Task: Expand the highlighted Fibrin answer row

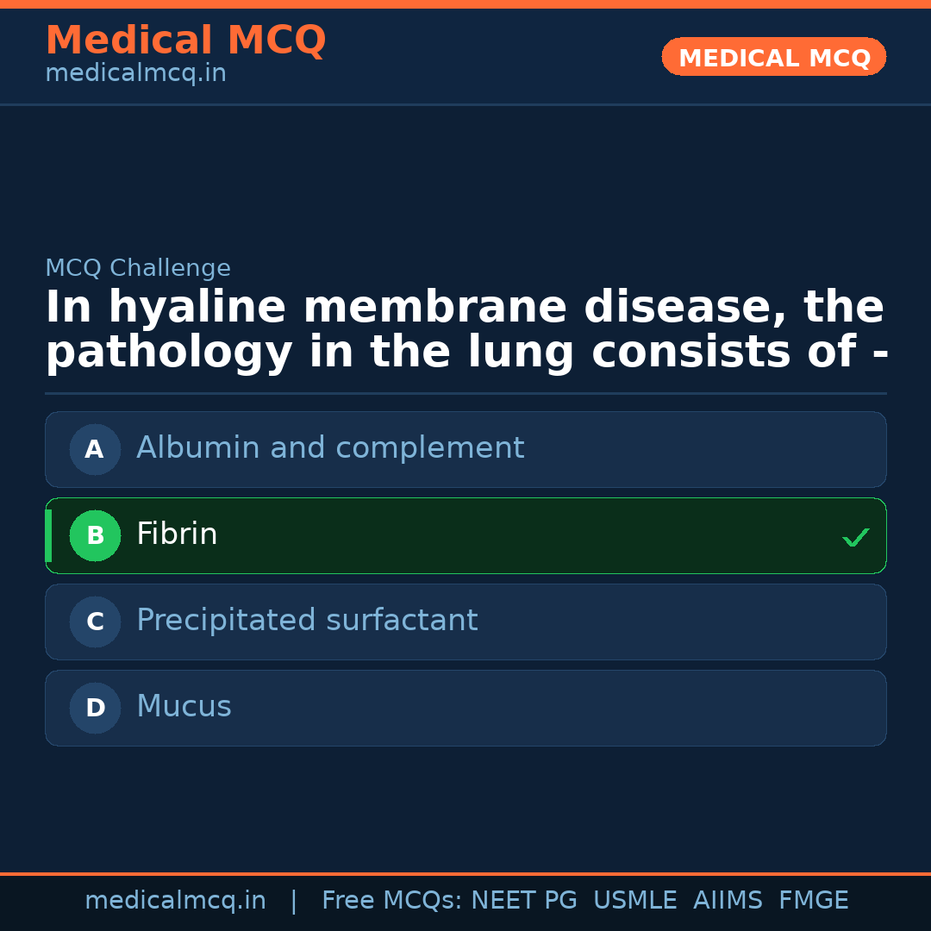Action: (x=465, y=535)
